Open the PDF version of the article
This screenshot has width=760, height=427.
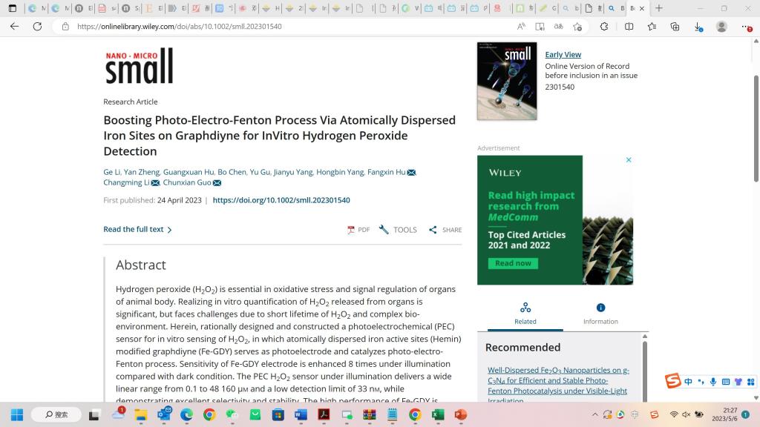(x=358, y=230)
